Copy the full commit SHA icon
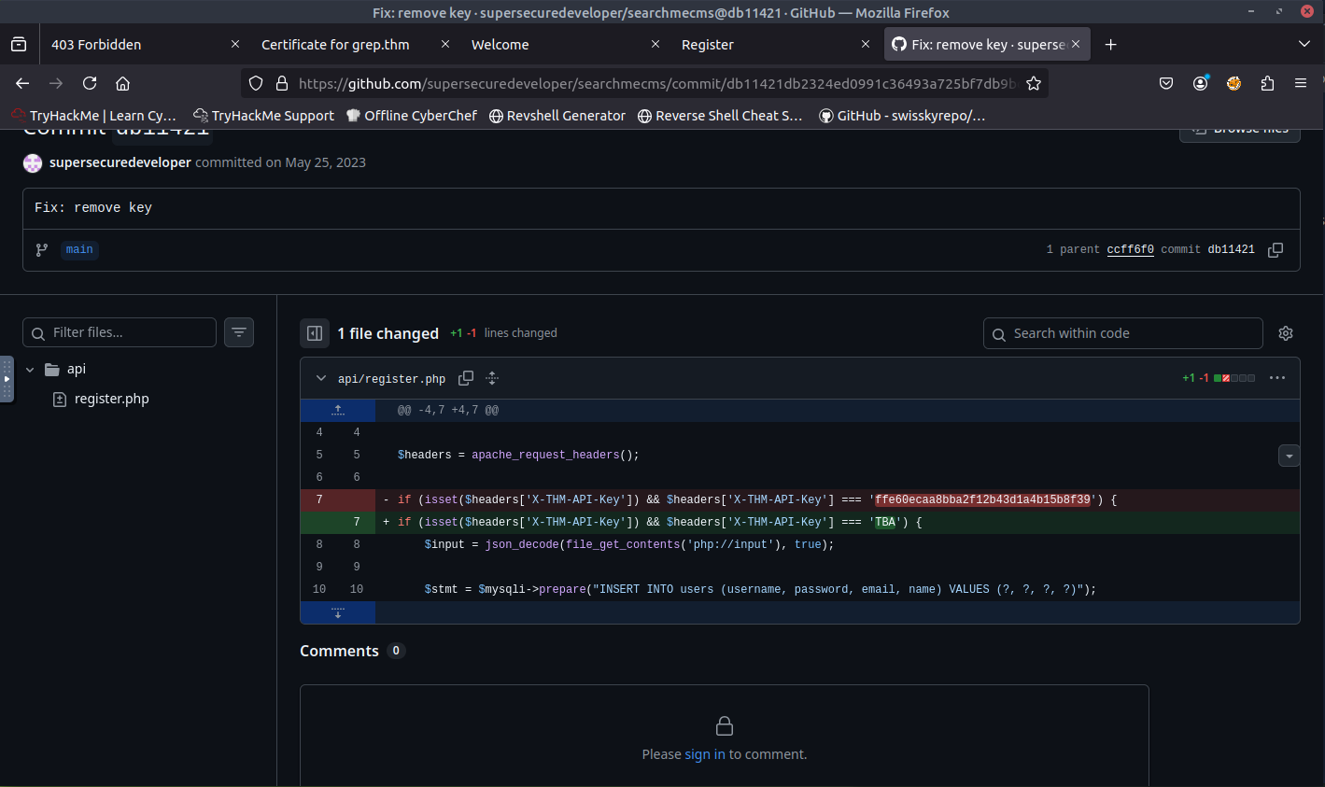1325x787 pixels. (x=1275, y=249)
